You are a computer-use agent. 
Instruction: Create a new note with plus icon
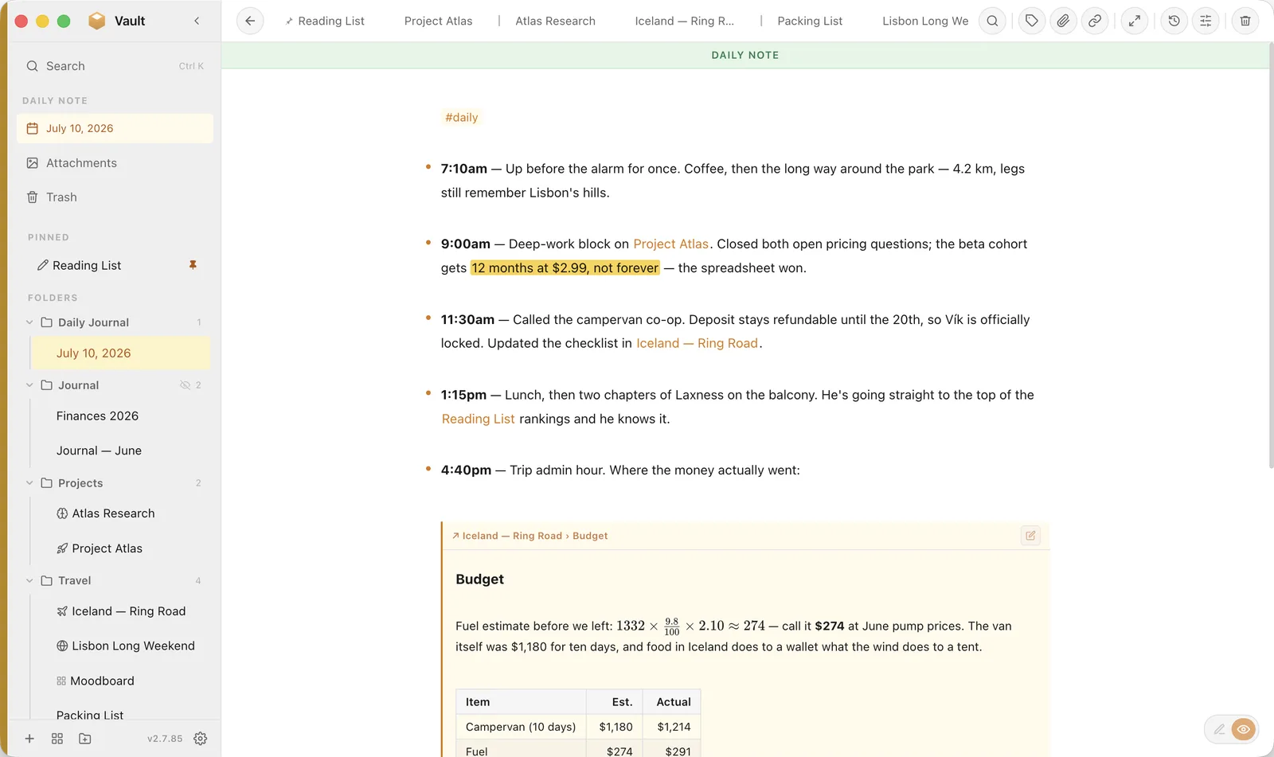pos(29,739)
